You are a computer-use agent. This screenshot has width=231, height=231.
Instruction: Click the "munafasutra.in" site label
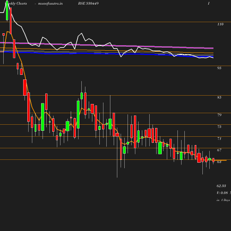coord(50,3)
